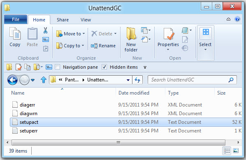
Task: Switch to Details view layout
Action: point(227,151)
